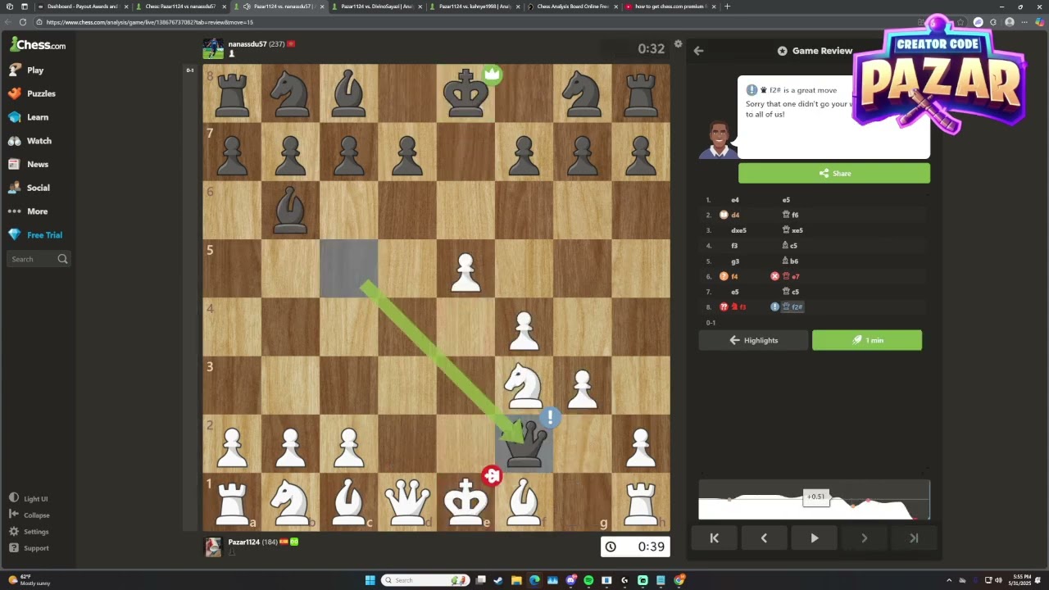The height and width of the screenshot is (590, 1049).
Task: Click the play moves button
Action: [x=814, y=538]
